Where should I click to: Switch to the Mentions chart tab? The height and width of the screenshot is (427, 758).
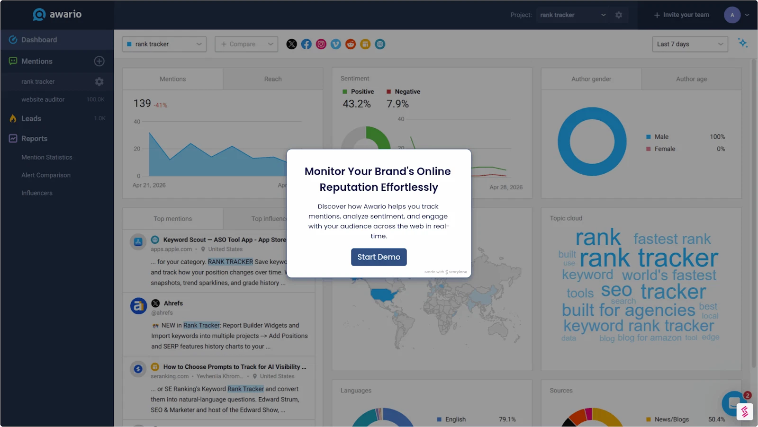point(173,79)
